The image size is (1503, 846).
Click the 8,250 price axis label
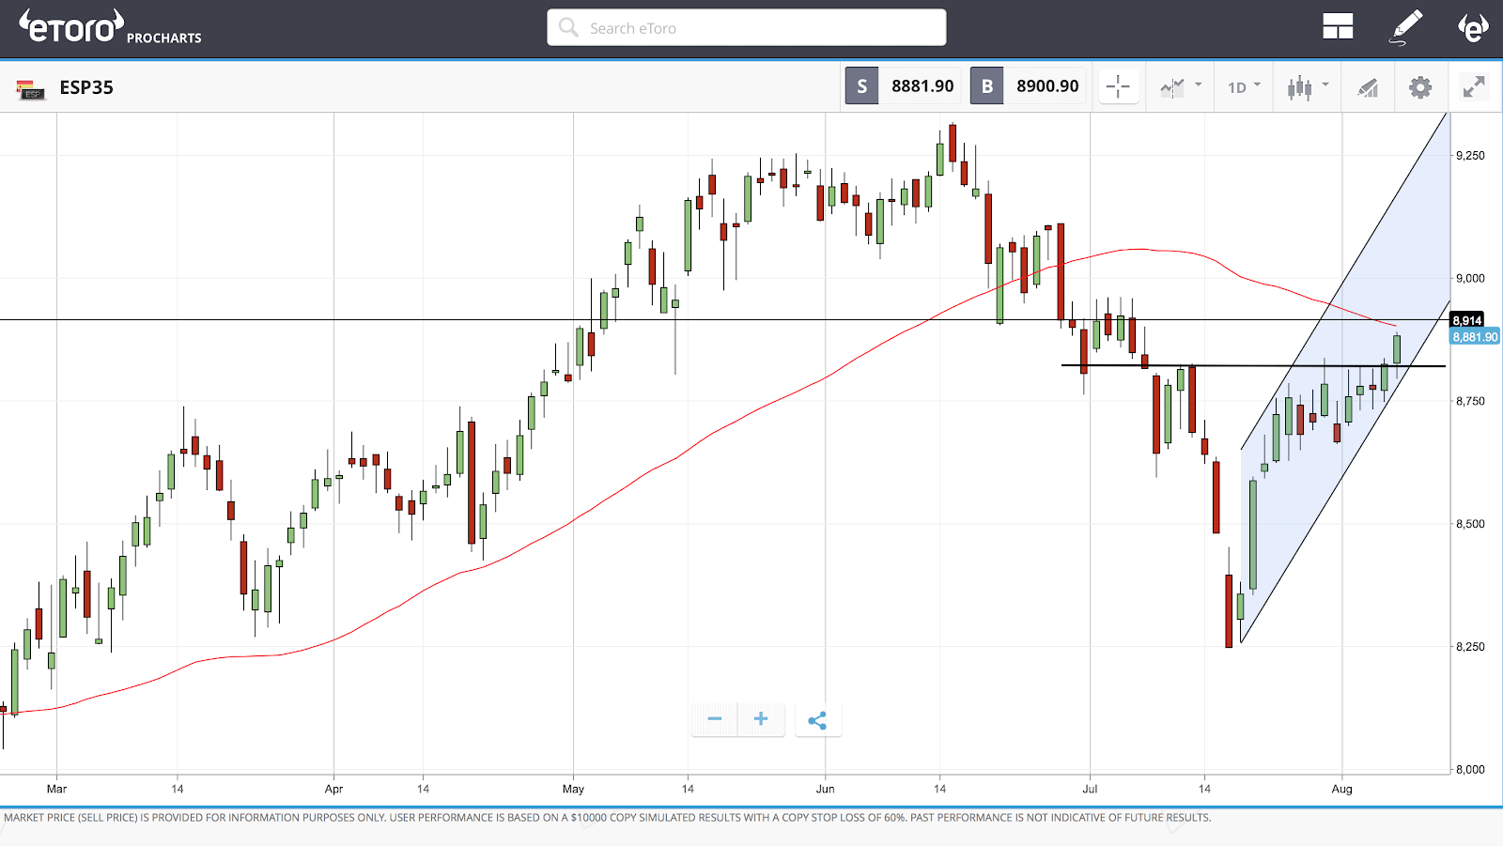coord(1470,647)
